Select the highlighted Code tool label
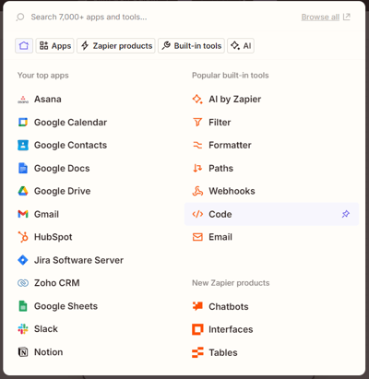The height and width of the screenshot is (379, 369). pyautogui.click(x=220, y=214)
